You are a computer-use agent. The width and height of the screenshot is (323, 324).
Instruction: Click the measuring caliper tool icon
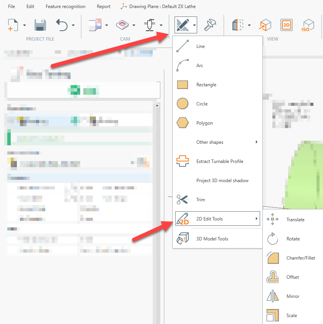point(211,25)
